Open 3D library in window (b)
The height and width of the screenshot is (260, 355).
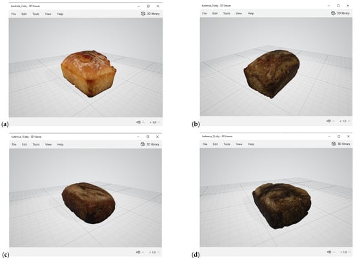point(340,13)
